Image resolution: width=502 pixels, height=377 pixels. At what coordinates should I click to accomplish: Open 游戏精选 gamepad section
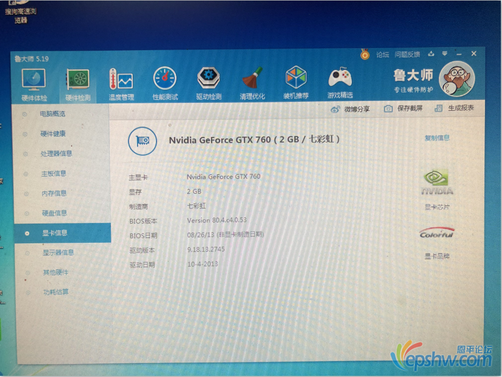click(x=340, y=82)
